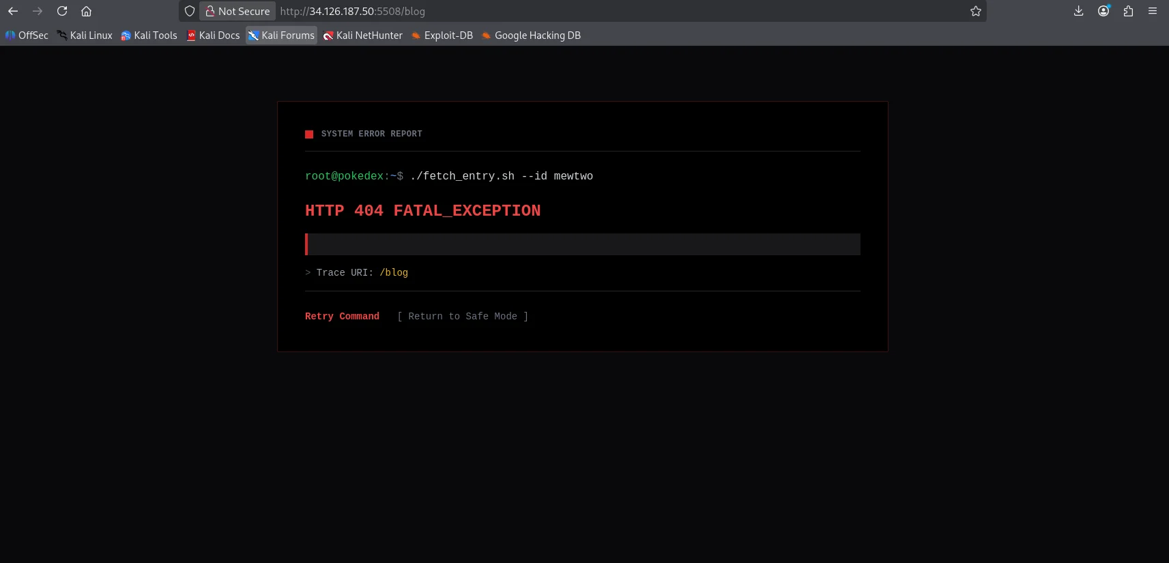Viewport: 1169px width, 563px height.
Task: Show the extensions puzzle icon menu
Action: (x=1128, y=11)
